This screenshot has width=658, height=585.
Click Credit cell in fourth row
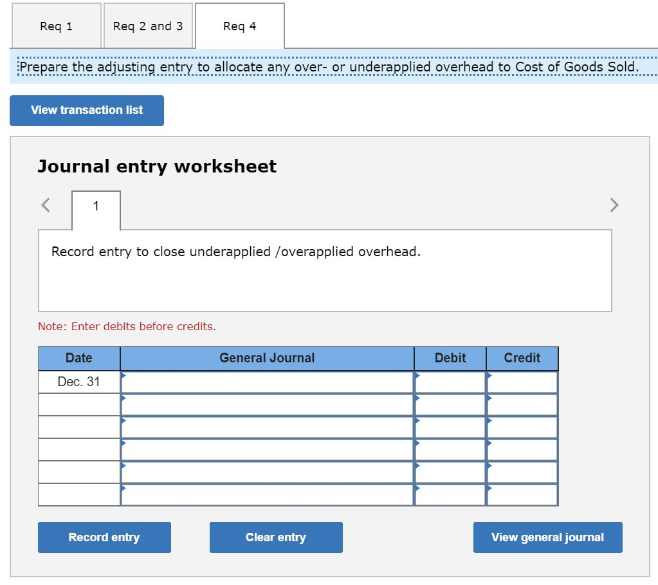tap(522, 450)
